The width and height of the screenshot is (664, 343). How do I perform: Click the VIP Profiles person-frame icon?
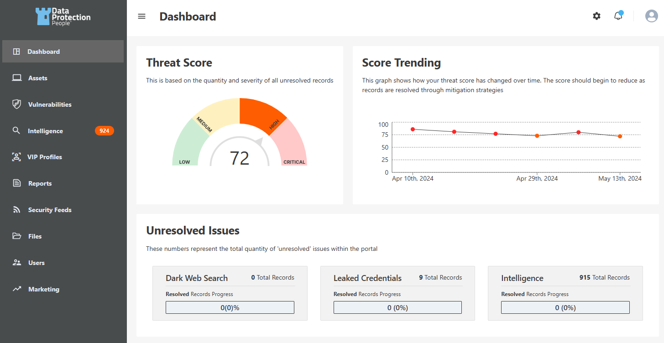point(16,157)
